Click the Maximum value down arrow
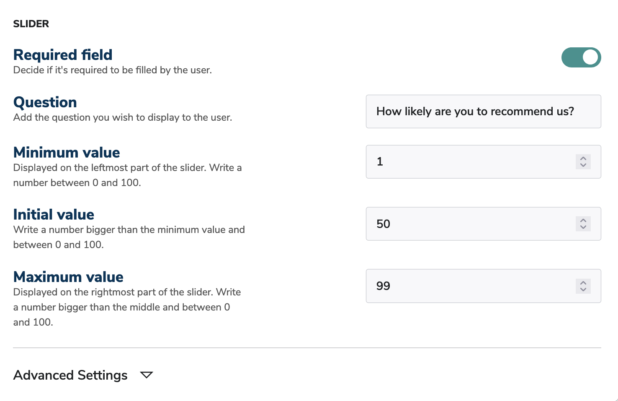618x401 pixels. pyautogui.click(x=582, y=290)
